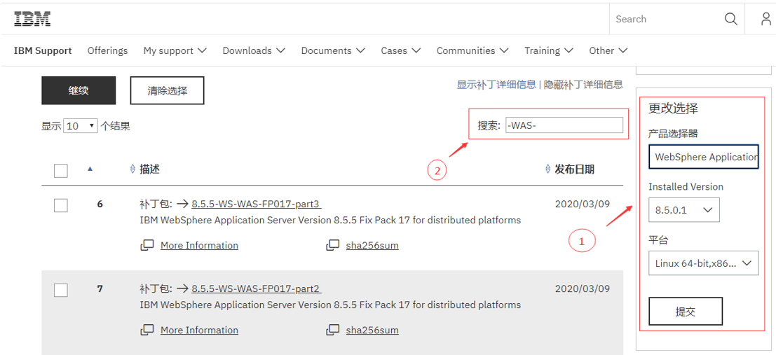
Task: Expand the Communities menu
Action: click(x=472, y=50)
